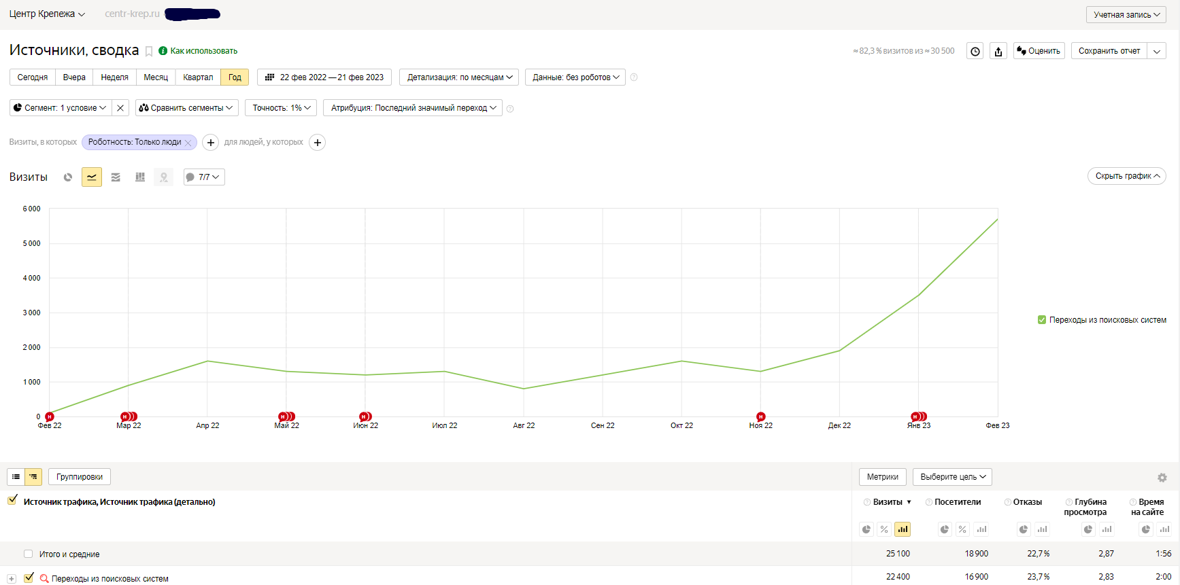1180x585 pixels.
Task: Remove the segment with X button
Action: [x=120, y=108]
